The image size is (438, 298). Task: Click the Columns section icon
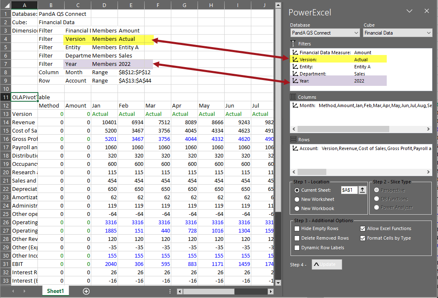tap(293, 97)
